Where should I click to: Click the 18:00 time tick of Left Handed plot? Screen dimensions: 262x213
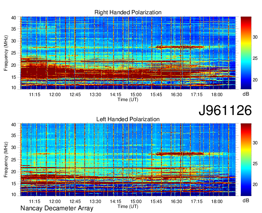coord(217,201)
